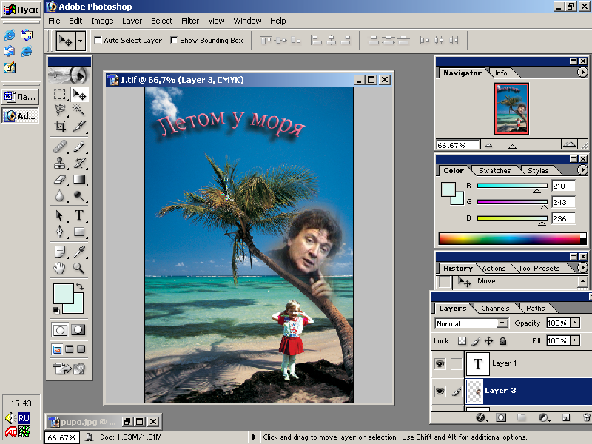Click foreground color swatch in toolbox
The image size is (592, 444).
tap(64, 294)
